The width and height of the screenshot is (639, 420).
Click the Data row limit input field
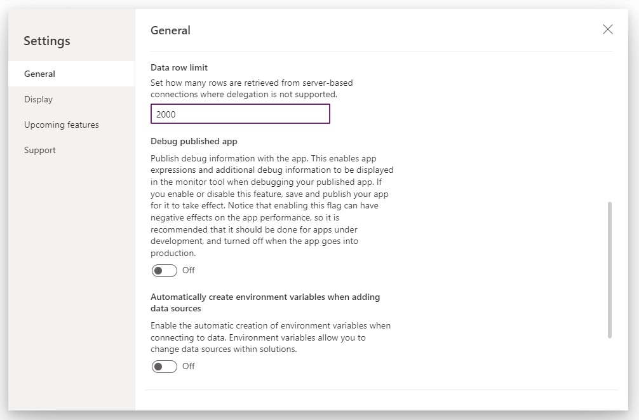click(x=240, y=114)
